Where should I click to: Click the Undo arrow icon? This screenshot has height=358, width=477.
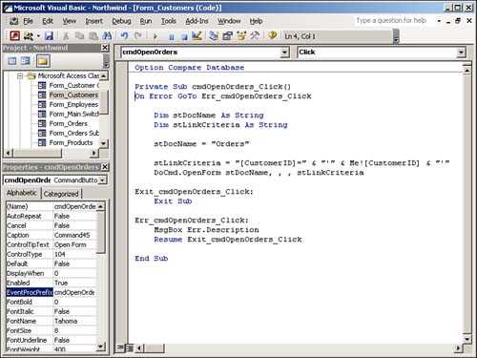pyautogui.click(x=124, y=36)
